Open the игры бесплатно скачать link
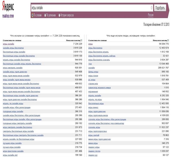 (x=99, y=60)
